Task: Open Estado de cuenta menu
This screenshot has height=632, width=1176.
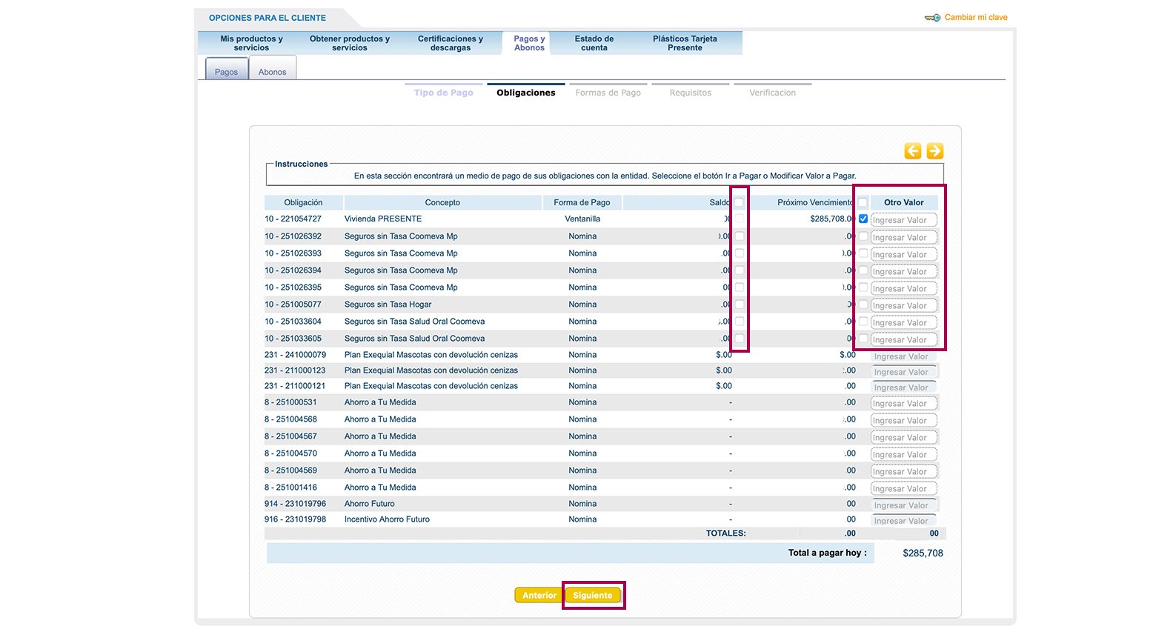Action: (x=594, y=43)
